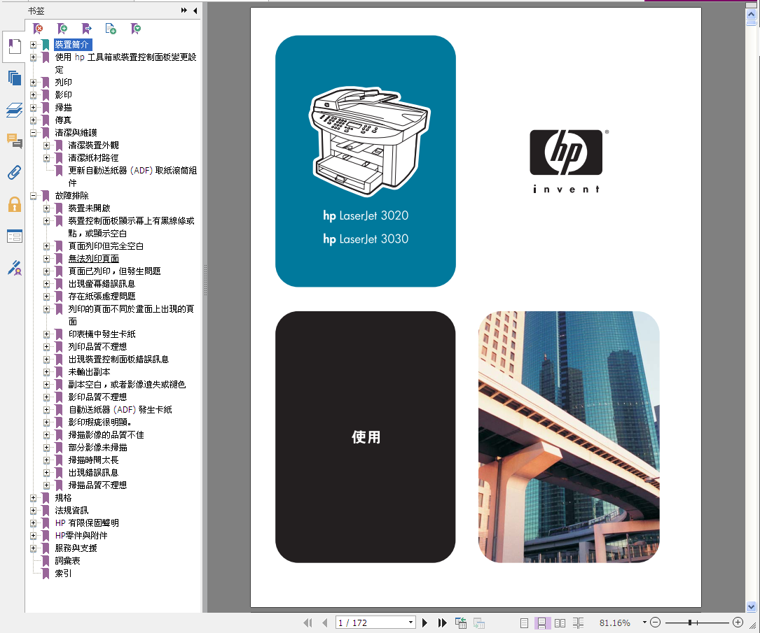Open the 無法列印頁面 bookmark
The image size is (760, 633).
tap(94, 258)
